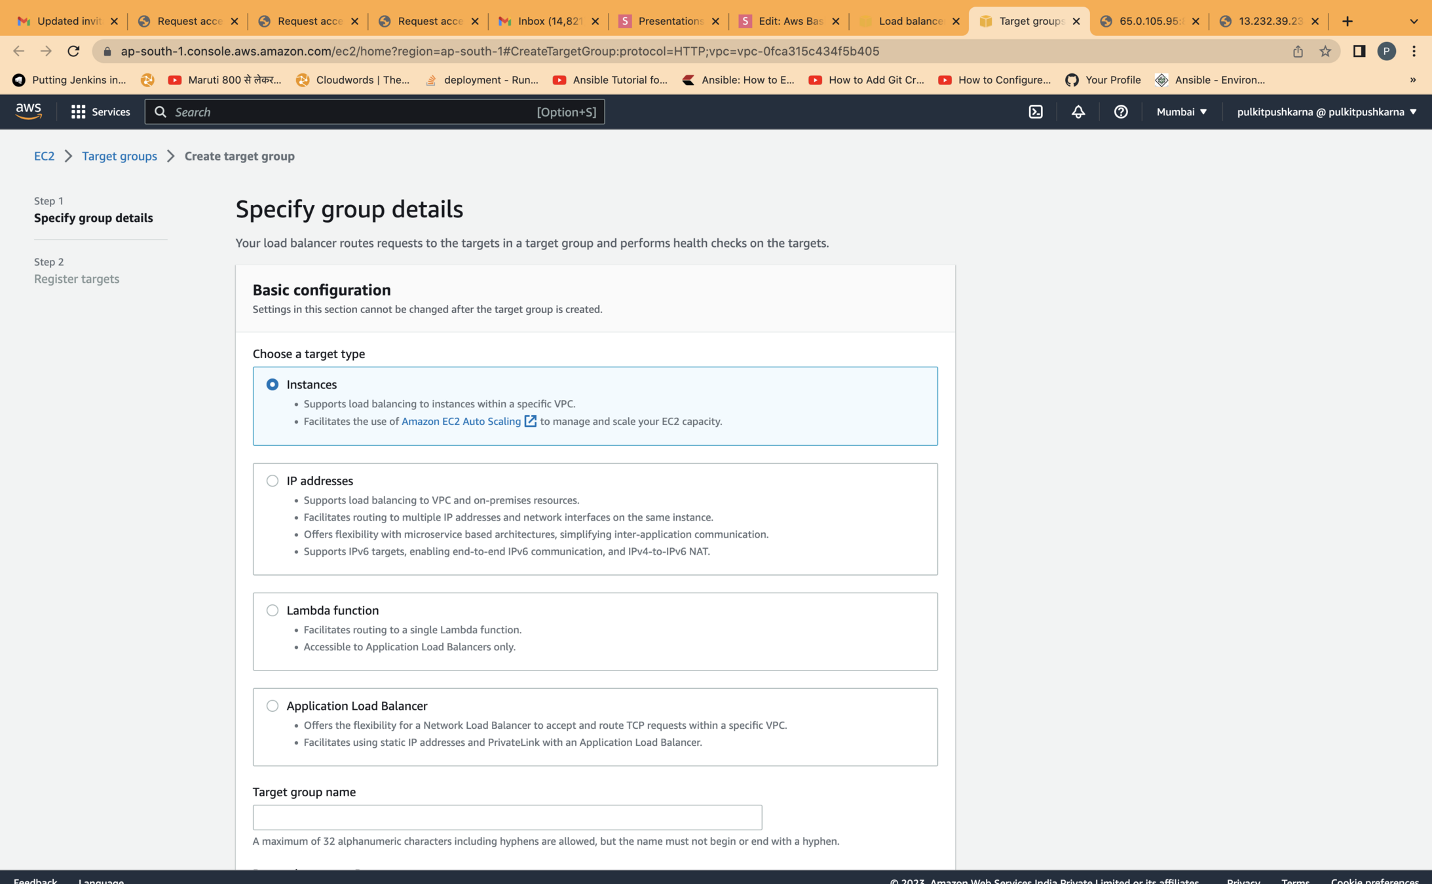
Task: Open the help question mark icon
Action: pos(1121,112)
